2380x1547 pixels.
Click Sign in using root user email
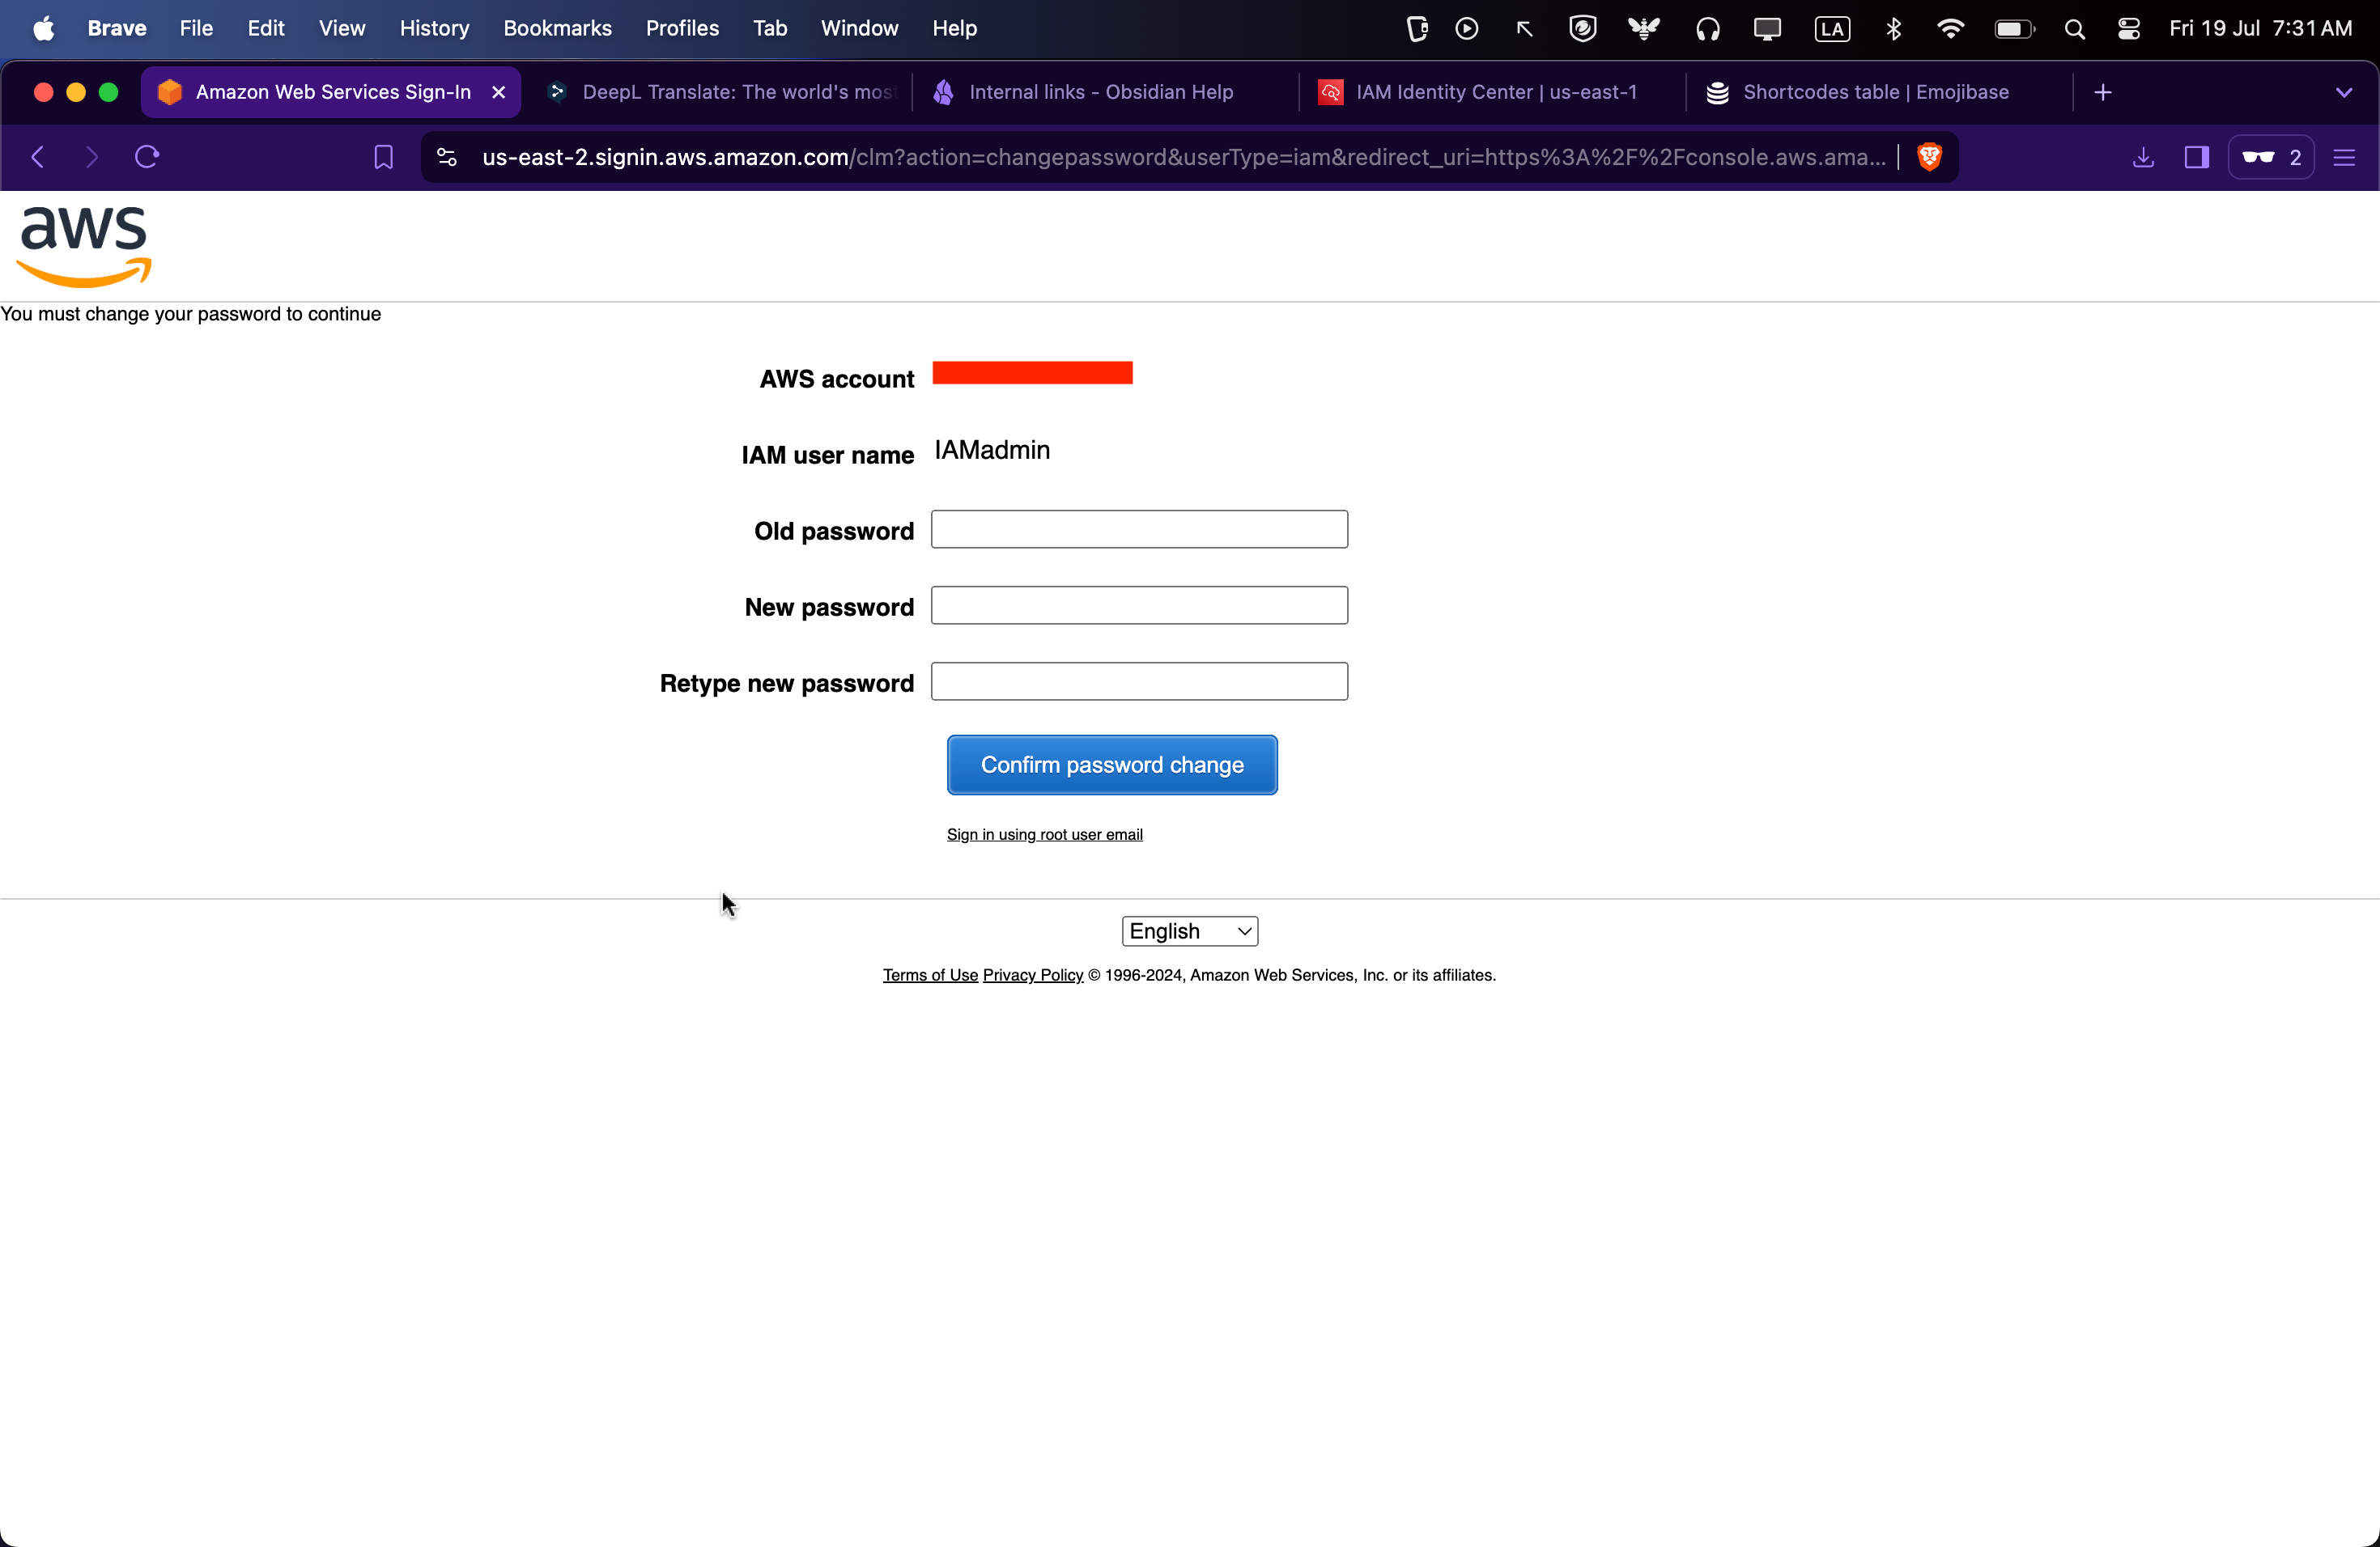point(1044,834)
